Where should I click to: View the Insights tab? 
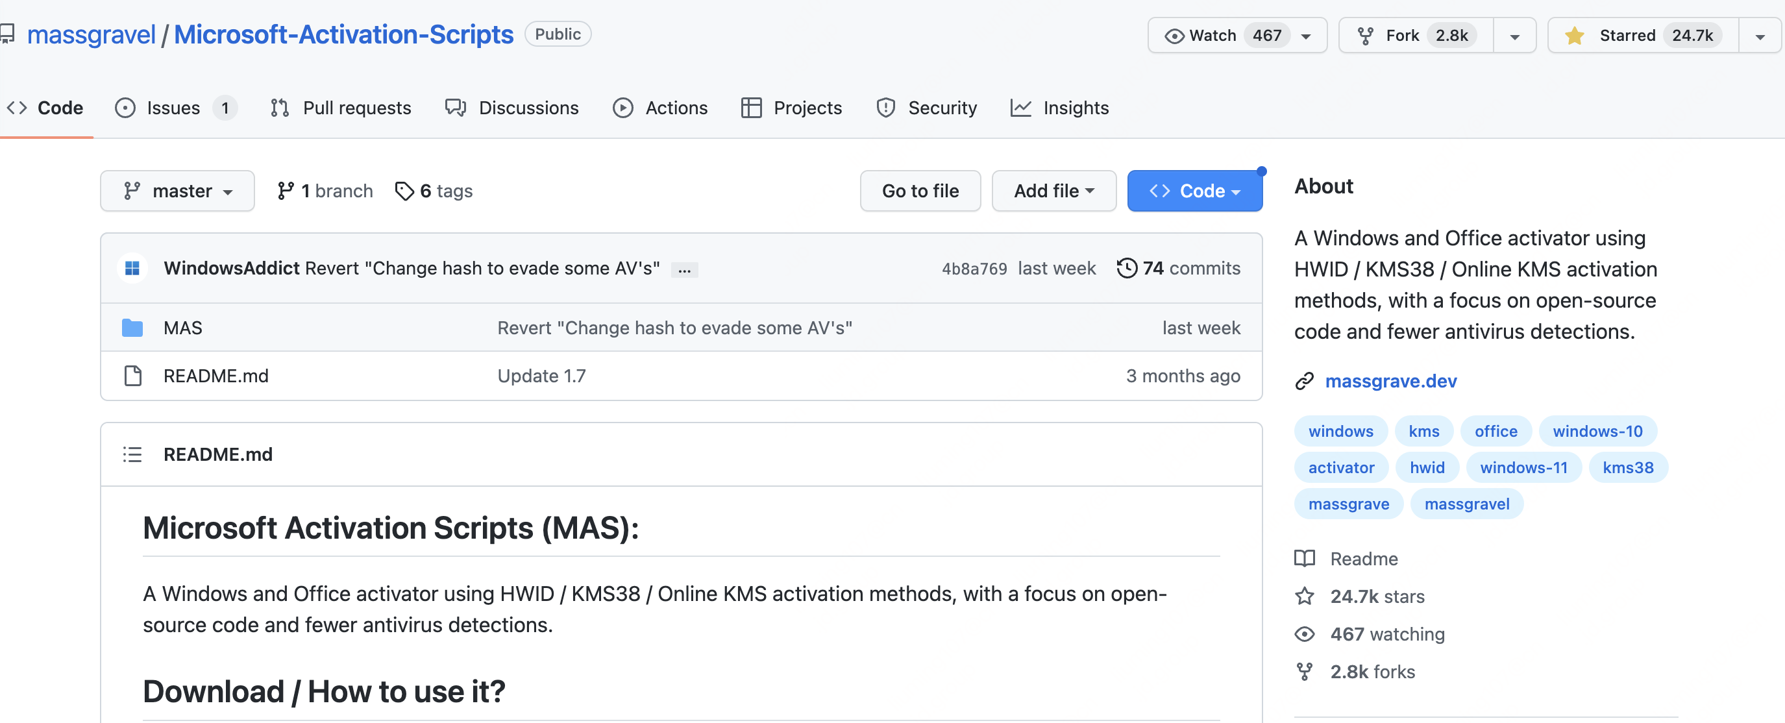click(x=1059, y=108)
